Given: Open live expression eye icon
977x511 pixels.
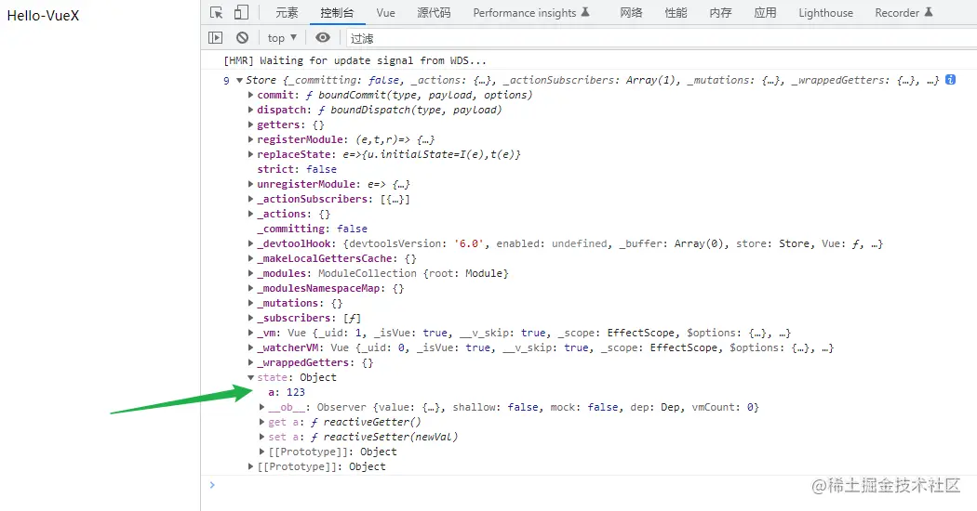Looking at the screenshot, I should tap(322, 38).
